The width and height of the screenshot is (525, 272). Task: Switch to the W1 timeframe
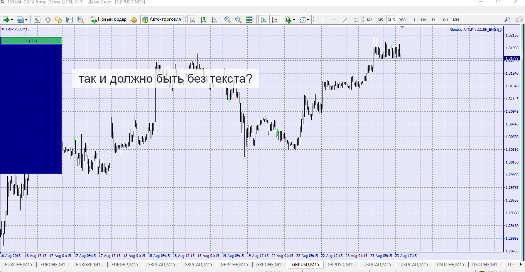[445, 19]
